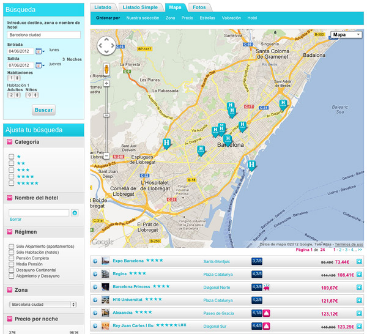The image size is (367, 334).
Task: Click the Buscar button
Action: click(x=44, y=110)
